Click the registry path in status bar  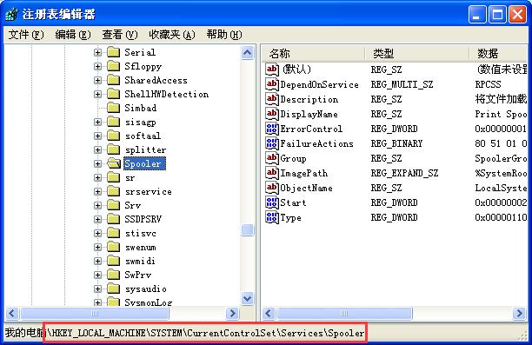(x=206, y=333)
